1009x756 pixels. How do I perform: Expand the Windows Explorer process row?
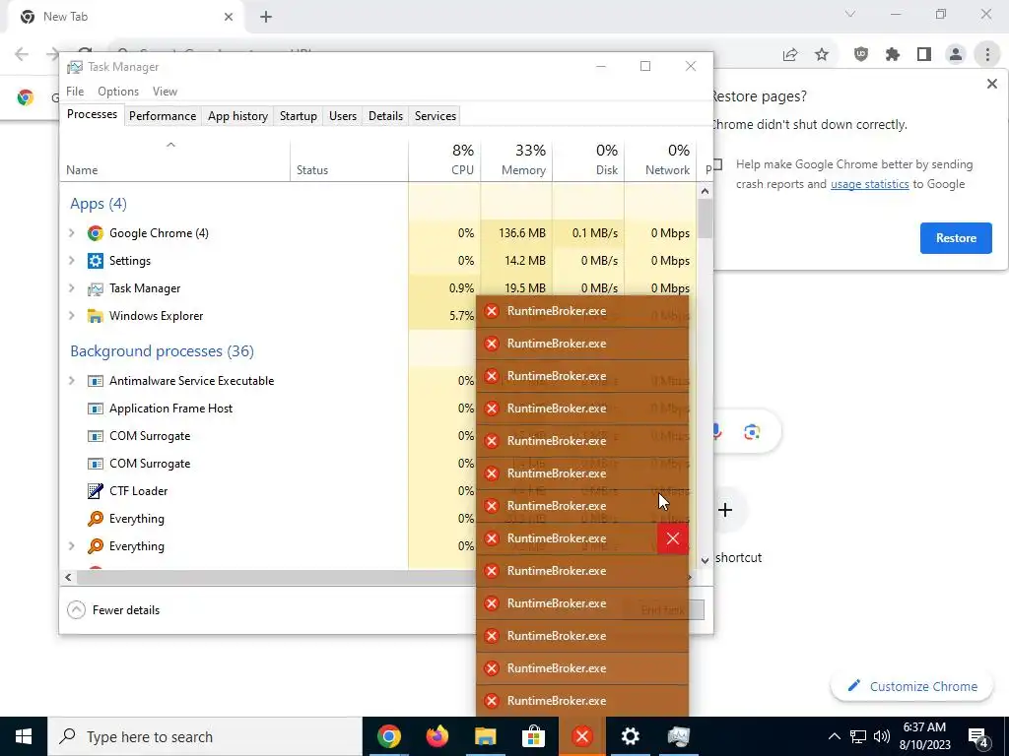tap(72, 316)
